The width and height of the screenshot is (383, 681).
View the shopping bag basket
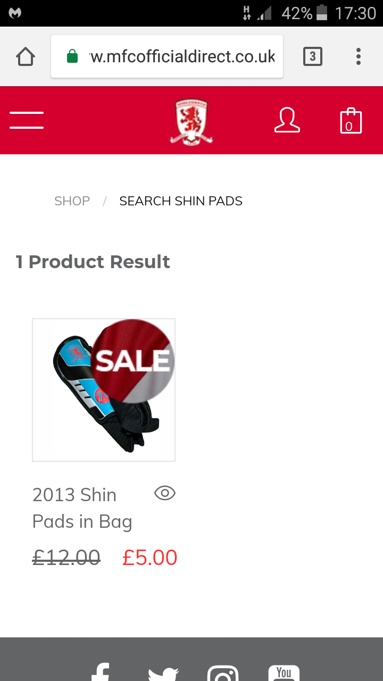coord(351,120)
